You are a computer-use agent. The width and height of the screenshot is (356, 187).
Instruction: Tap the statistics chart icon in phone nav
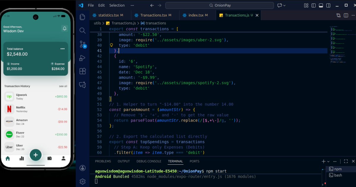pyautogui.click(x=22, y=158)
